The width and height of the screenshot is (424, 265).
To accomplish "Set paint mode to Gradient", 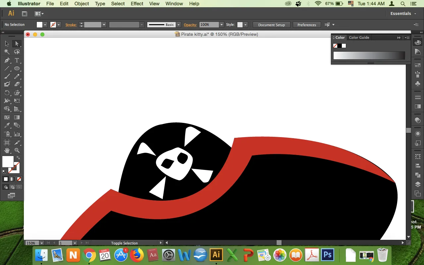I will 12,179.
